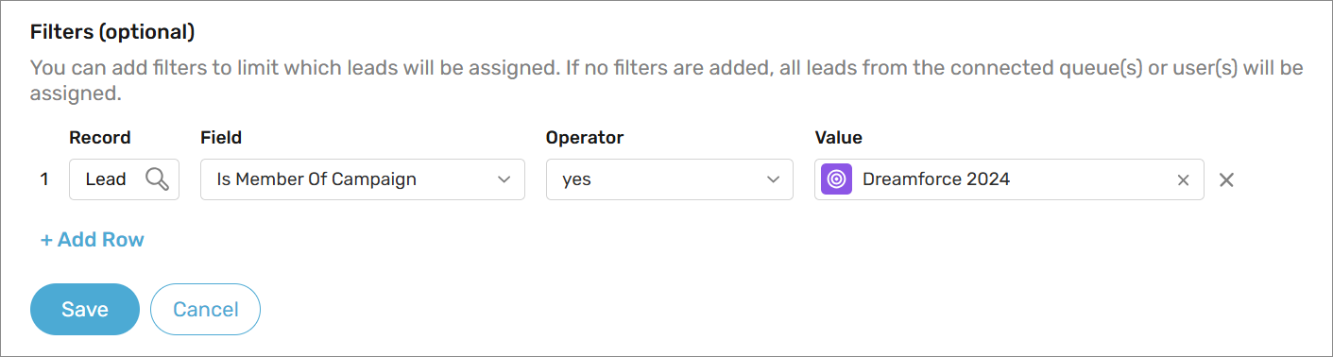Open the yes operator combo box

point(670,179)
